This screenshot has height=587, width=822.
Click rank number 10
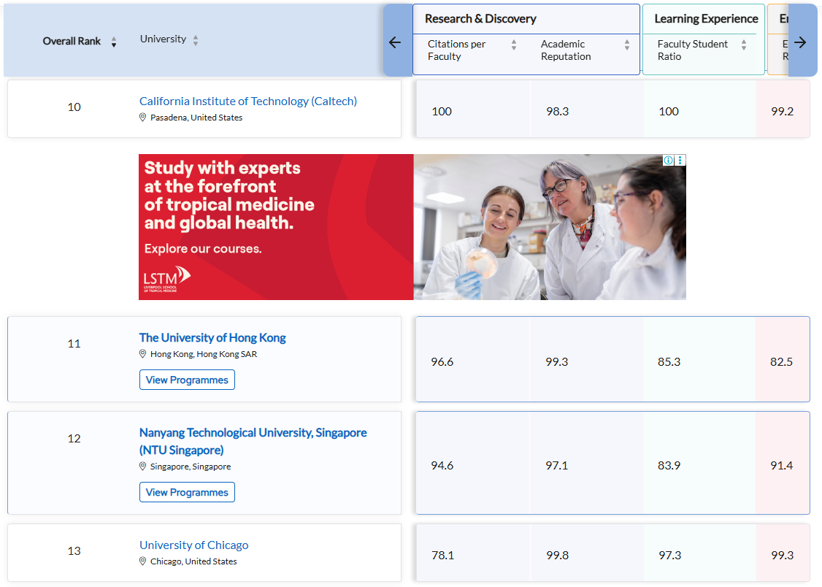pyautogui.click(x=74, y=107)
